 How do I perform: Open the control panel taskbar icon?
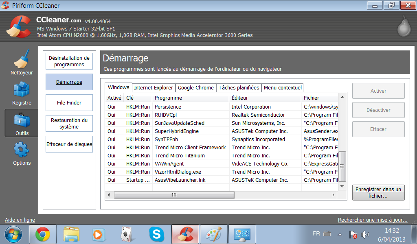pyautogui.click(x=242, y=234)
